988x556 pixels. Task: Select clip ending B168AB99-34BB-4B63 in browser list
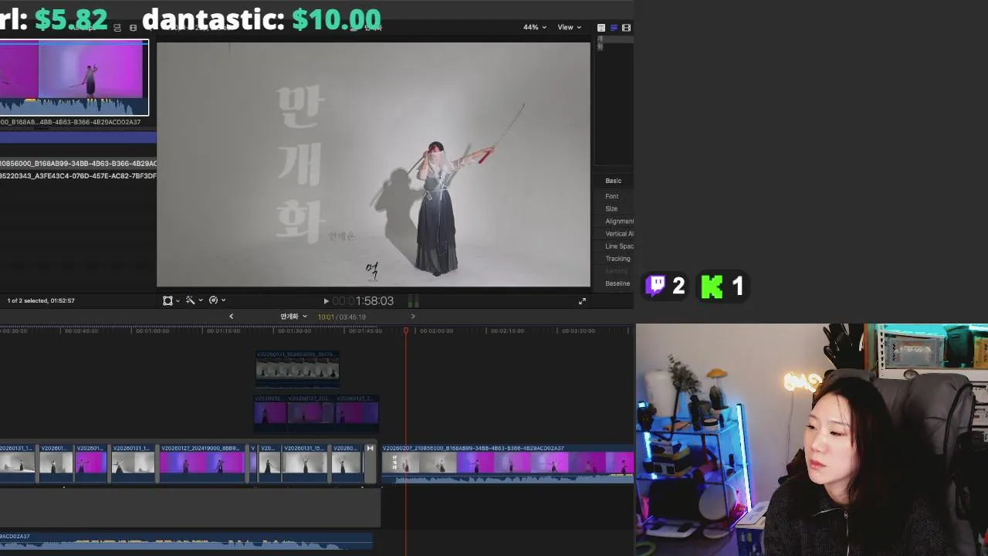pos(78,164)
